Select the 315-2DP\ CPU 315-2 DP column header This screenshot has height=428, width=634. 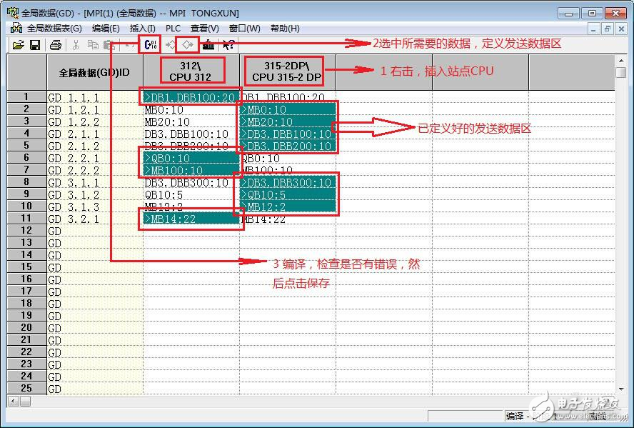(x=287, y=71)
